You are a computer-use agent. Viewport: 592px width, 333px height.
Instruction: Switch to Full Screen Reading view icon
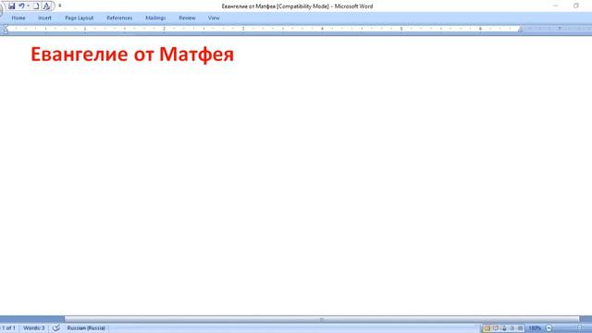click(x=496, y=328)
